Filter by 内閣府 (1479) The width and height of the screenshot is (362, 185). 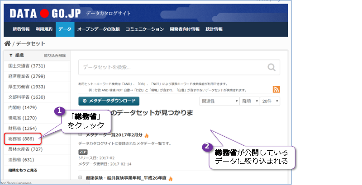coord(23,107)
